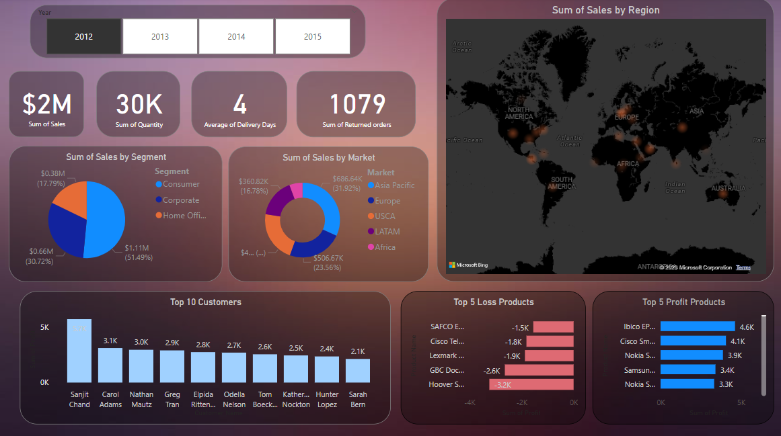Click the Home Office legend label
The height and width of the screenshot is (436, 781).
tap(182, 215)
